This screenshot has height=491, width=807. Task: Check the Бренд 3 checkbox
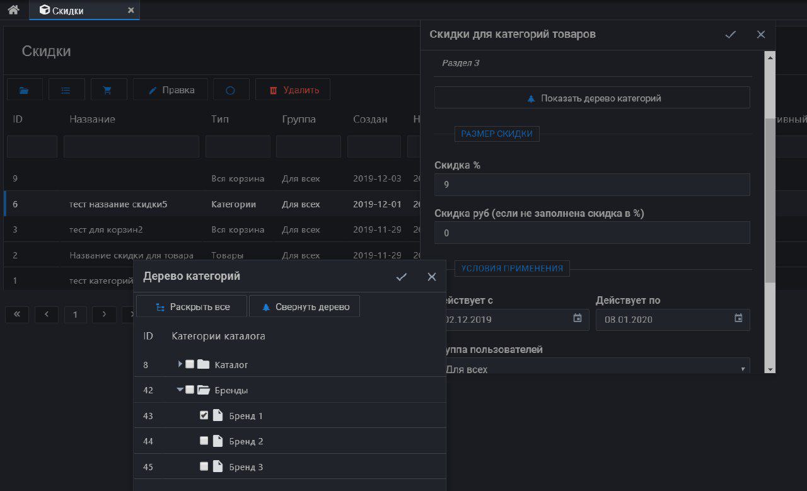click(x=204, y=466)
